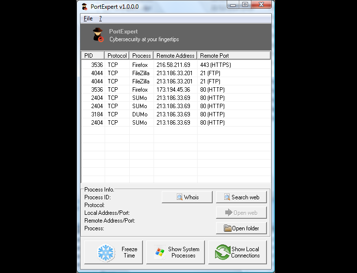Close the PortExpert window

[262, 5]
